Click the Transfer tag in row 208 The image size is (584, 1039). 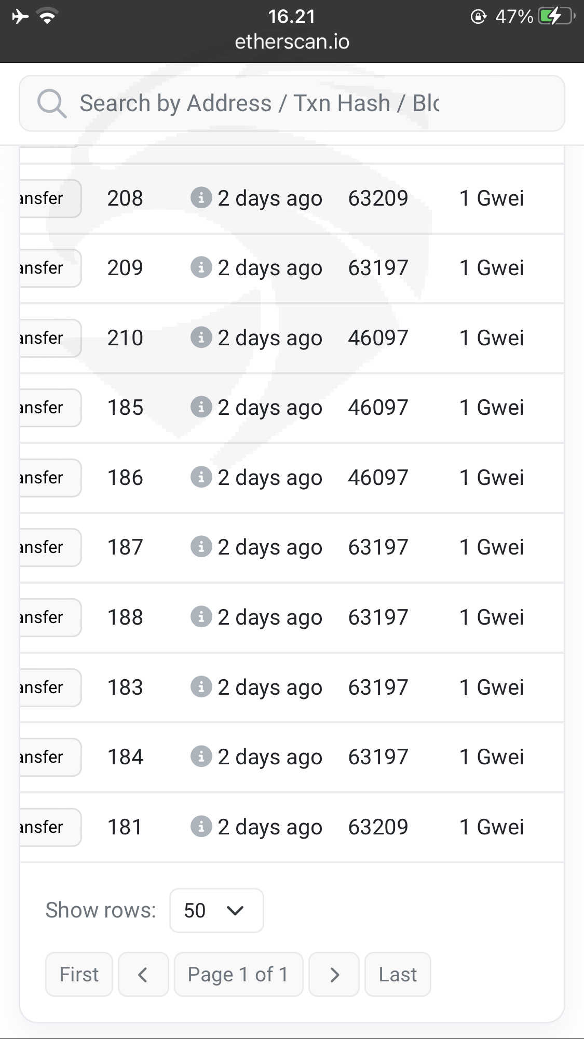[49, 198]
